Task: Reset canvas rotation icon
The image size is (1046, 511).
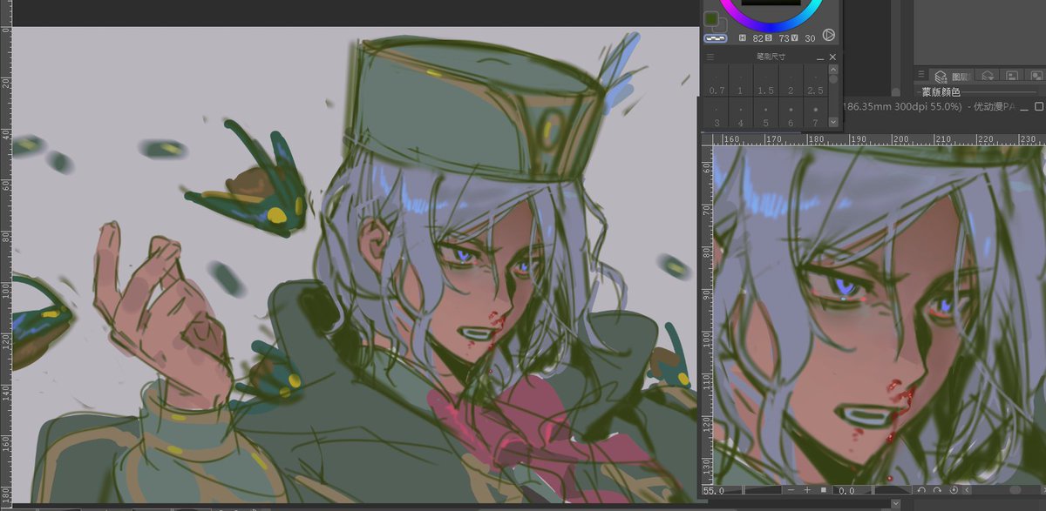Action: click(x=954, y=490)
